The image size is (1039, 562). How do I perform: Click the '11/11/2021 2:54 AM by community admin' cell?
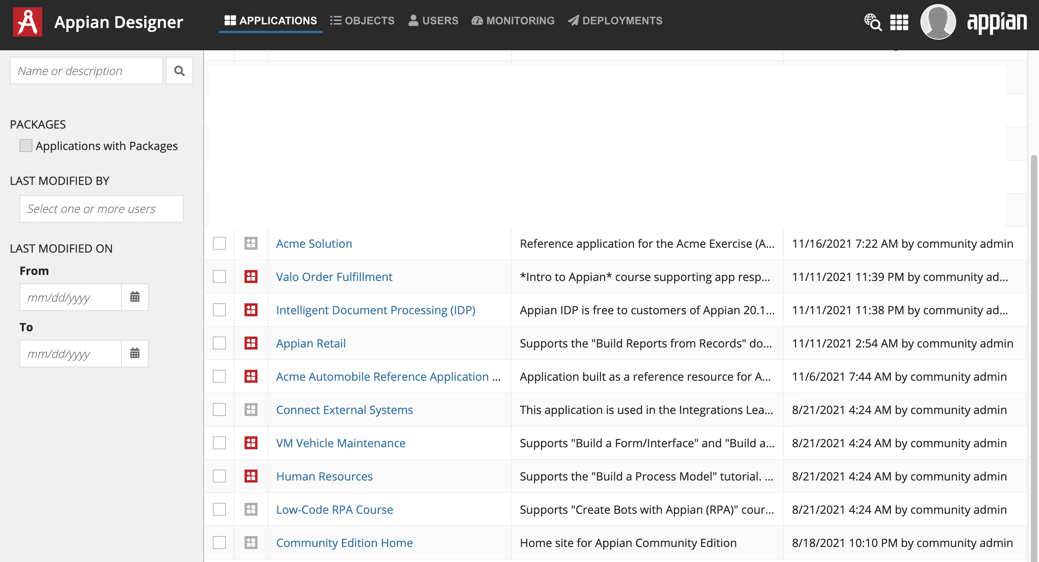[903, 343]
